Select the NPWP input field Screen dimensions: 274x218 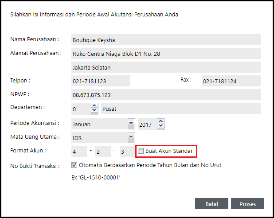click(x=166, y=95)
